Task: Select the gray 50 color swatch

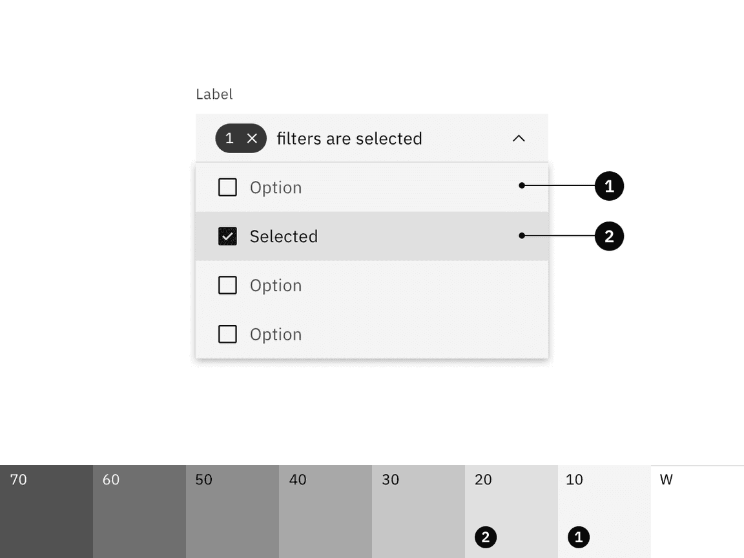Action: pos(232,510)
